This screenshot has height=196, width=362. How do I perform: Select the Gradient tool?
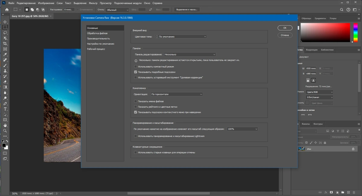[x=5, y=87]
